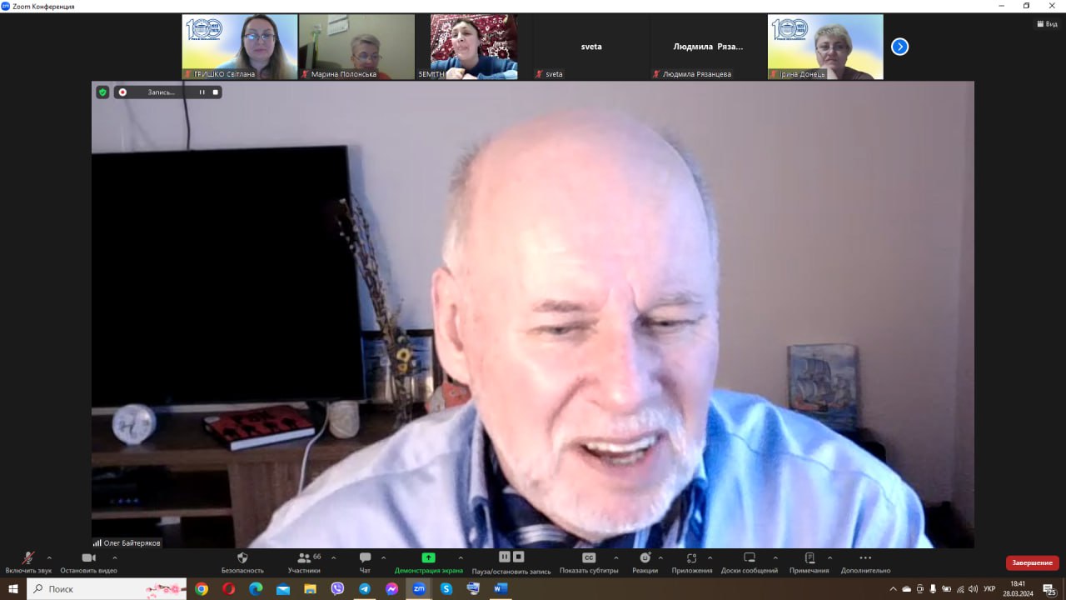Expand the Participants options arrow

click(333, 557)
